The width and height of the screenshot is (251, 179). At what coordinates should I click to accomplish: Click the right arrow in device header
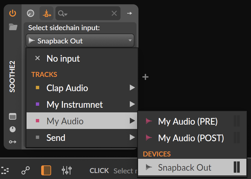(129, 13)
